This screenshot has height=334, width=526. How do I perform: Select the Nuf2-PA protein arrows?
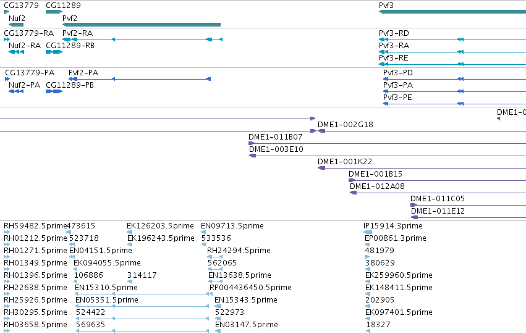pyautogui.click(x=16, y=91)
